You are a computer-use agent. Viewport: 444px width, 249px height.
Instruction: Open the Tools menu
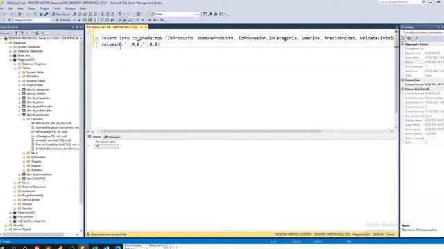57,8
